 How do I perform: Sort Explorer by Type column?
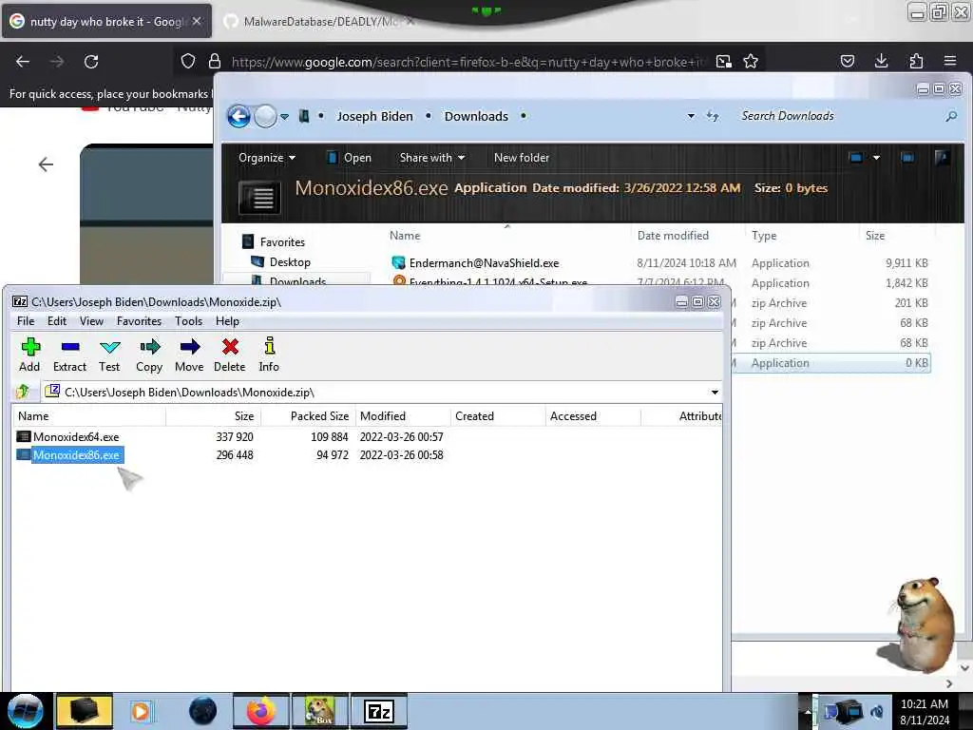click(764, 236)
